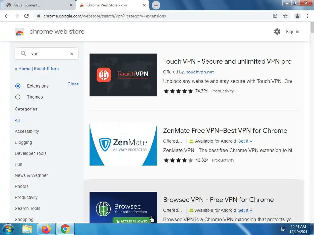Click the Chrome Web Store logo
Screen dimensions: 314x235
tap(20, 32)
